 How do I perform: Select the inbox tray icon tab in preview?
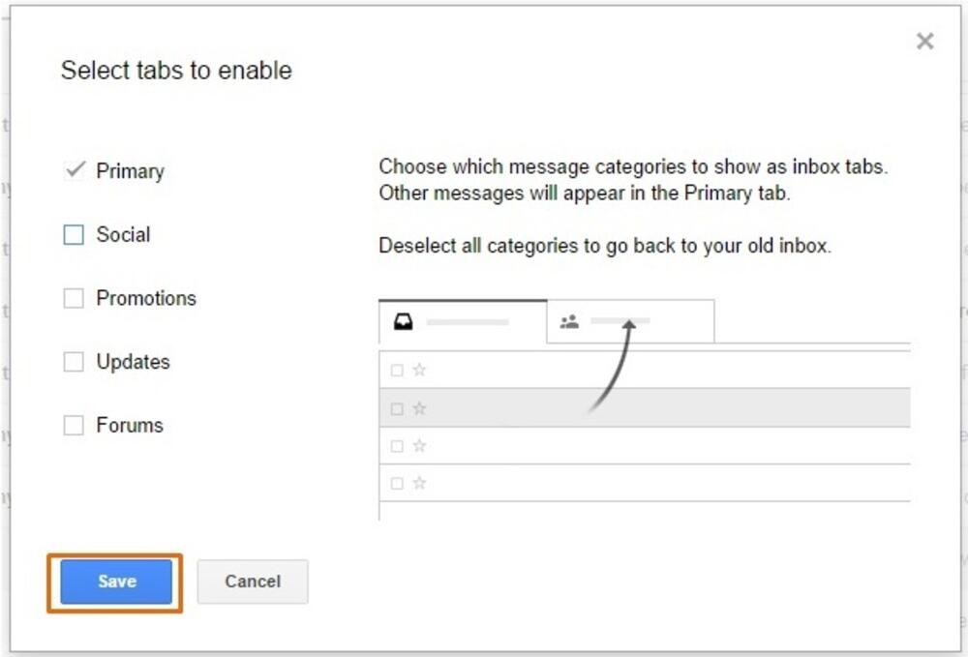tap(404, 322)
